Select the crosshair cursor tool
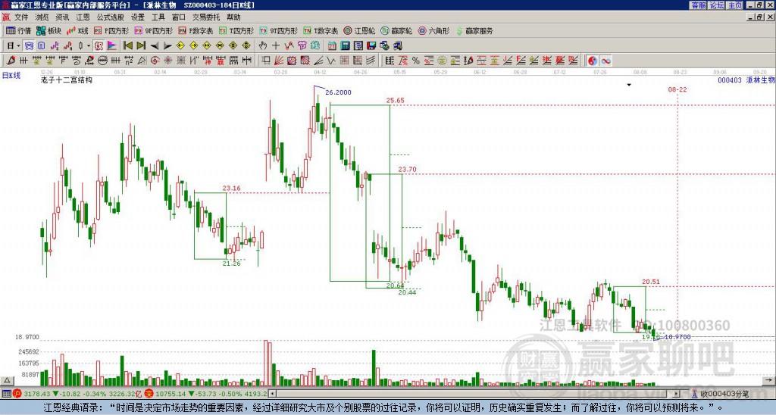The image size is (776, 415). (x=276, y=46)
